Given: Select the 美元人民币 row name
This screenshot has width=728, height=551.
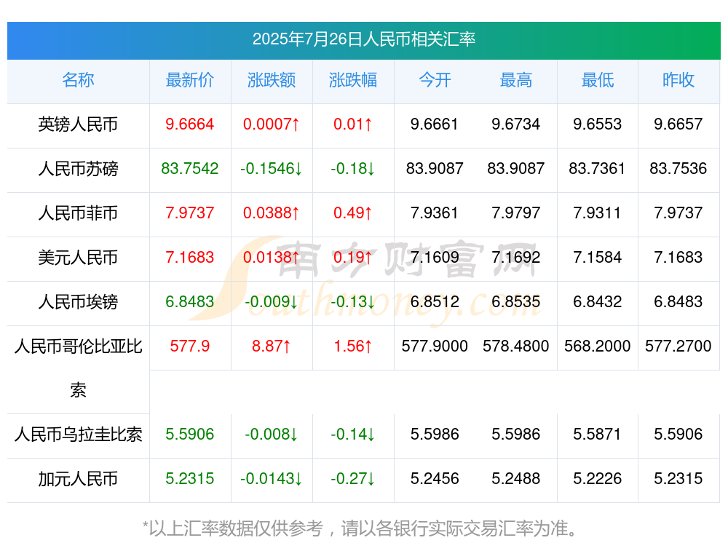Looking at the screenshot, I should click(78, 257).
